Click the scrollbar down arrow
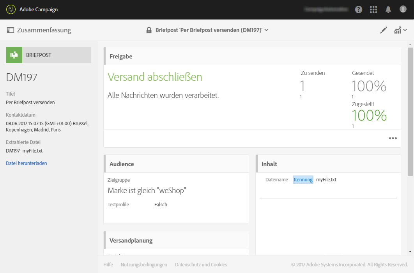This screenshot has width=414, height=273. tap(410, 252)
